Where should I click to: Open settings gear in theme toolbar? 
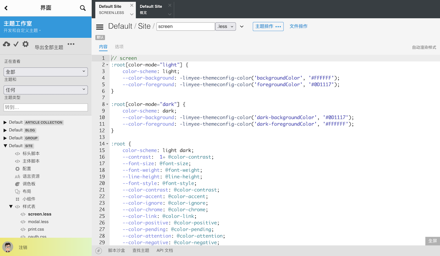25,44
